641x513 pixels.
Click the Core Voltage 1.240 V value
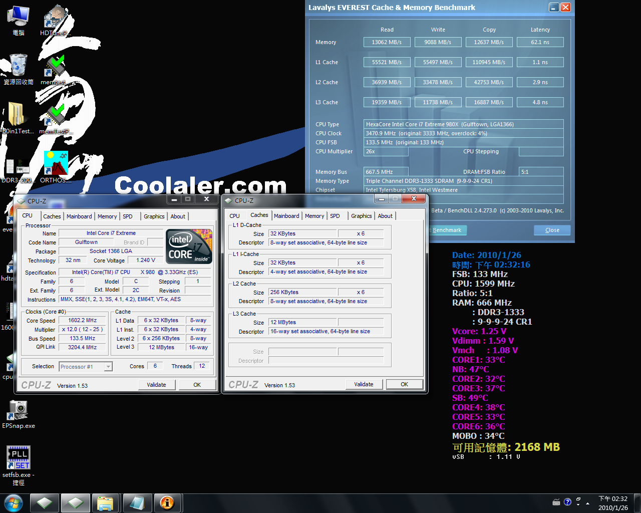coord(146,260)
